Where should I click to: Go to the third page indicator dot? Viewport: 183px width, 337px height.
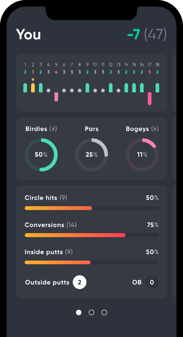click(x=104, y=312)
